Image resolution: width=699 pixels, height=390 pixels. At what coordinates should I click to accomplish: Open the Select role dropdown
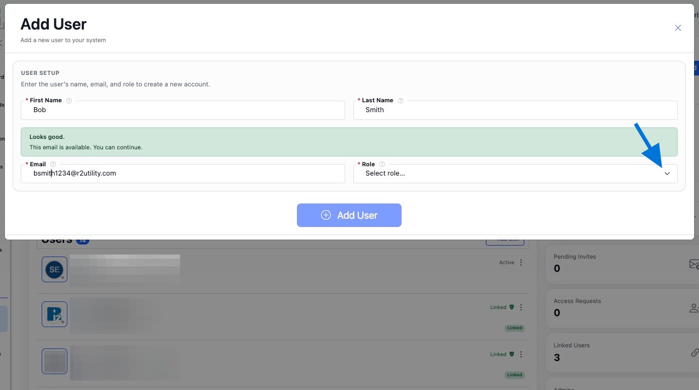point(515,173)
